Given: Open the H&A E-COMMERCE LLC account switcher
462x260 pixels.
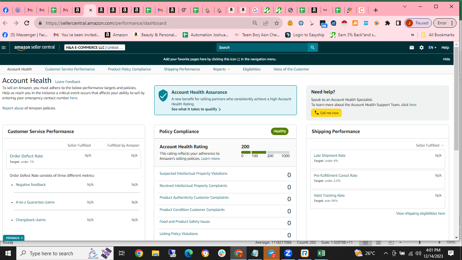Looking at the screenshot, I should 95,47.
